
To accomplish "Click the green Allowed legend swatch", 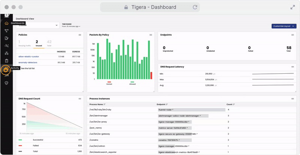I will [132, 82].
